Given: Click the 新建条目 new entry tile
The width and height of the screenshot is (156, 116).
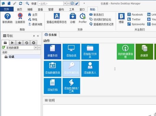Looking at the screenshot, I should coord(52,52).
